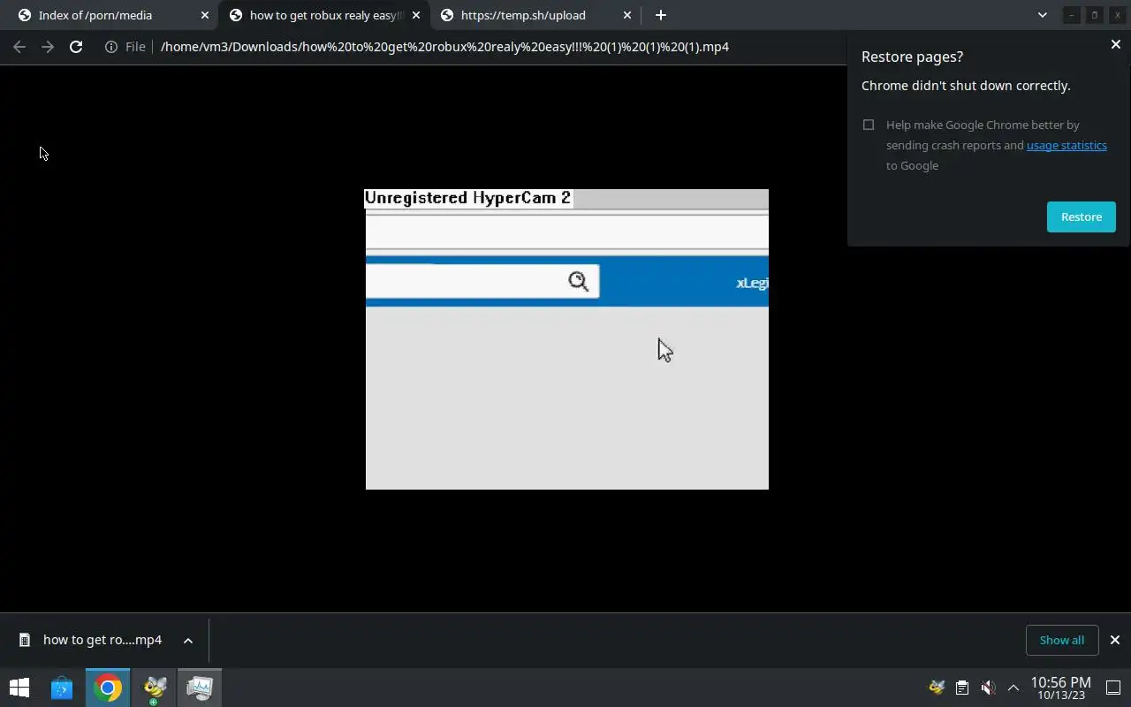The height and width of the screenshot is (707, 1131).
Task: Enable sending crash reports checkbox
Action: 869,125
